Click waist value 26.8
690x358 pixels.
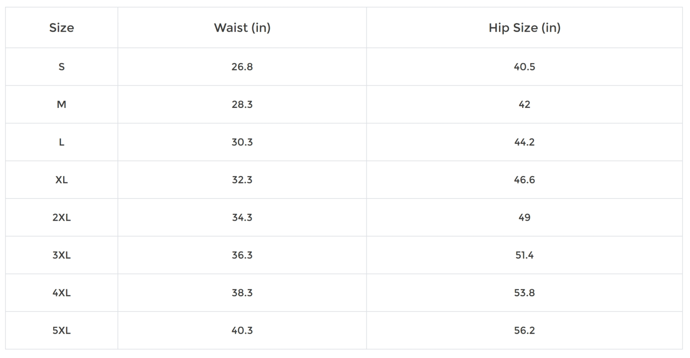(242, 67)
